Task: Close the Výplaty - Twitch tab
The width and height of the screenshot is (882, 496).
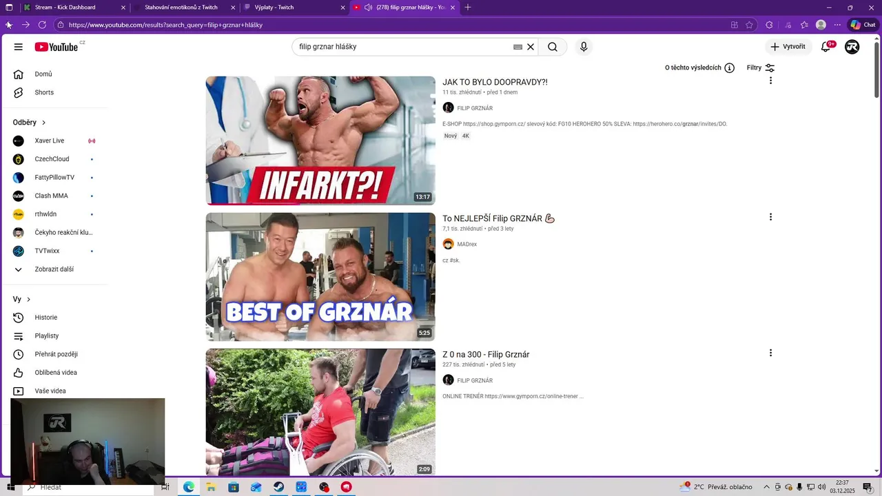Action: 342,7
